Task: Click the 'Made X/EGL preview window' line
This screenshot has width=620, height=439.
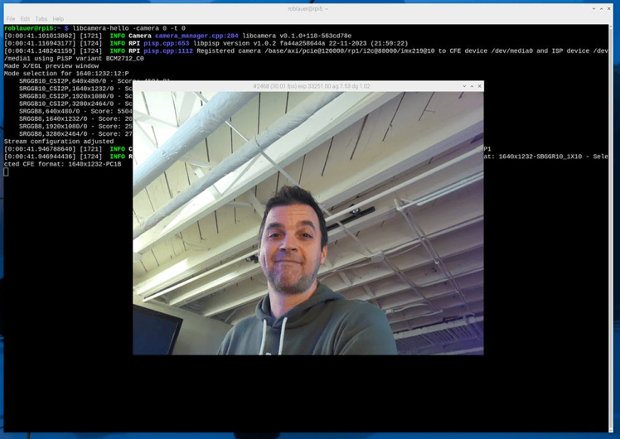Action: coord(51,65)
